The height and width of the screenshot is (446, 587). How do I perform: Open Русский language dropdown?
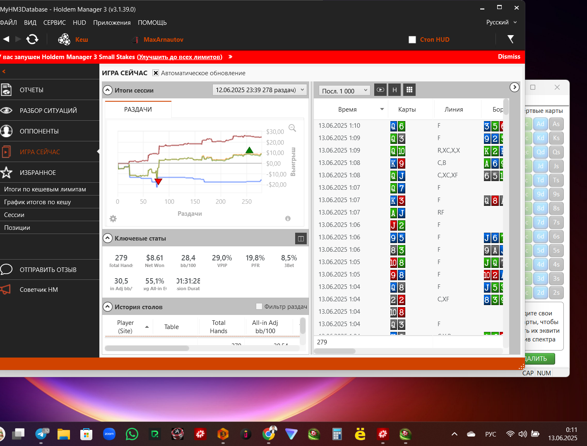point(501,22)
